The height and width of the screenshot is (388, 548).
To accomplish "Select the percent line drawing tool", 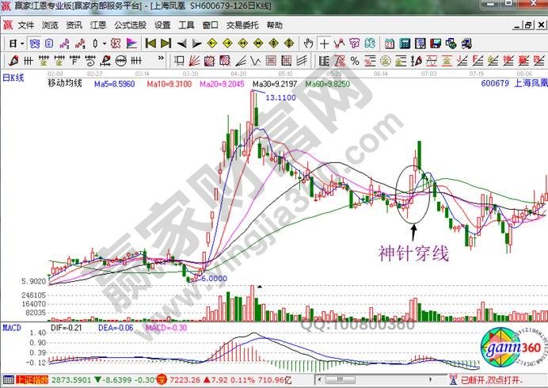I will (x=354, y=60).
